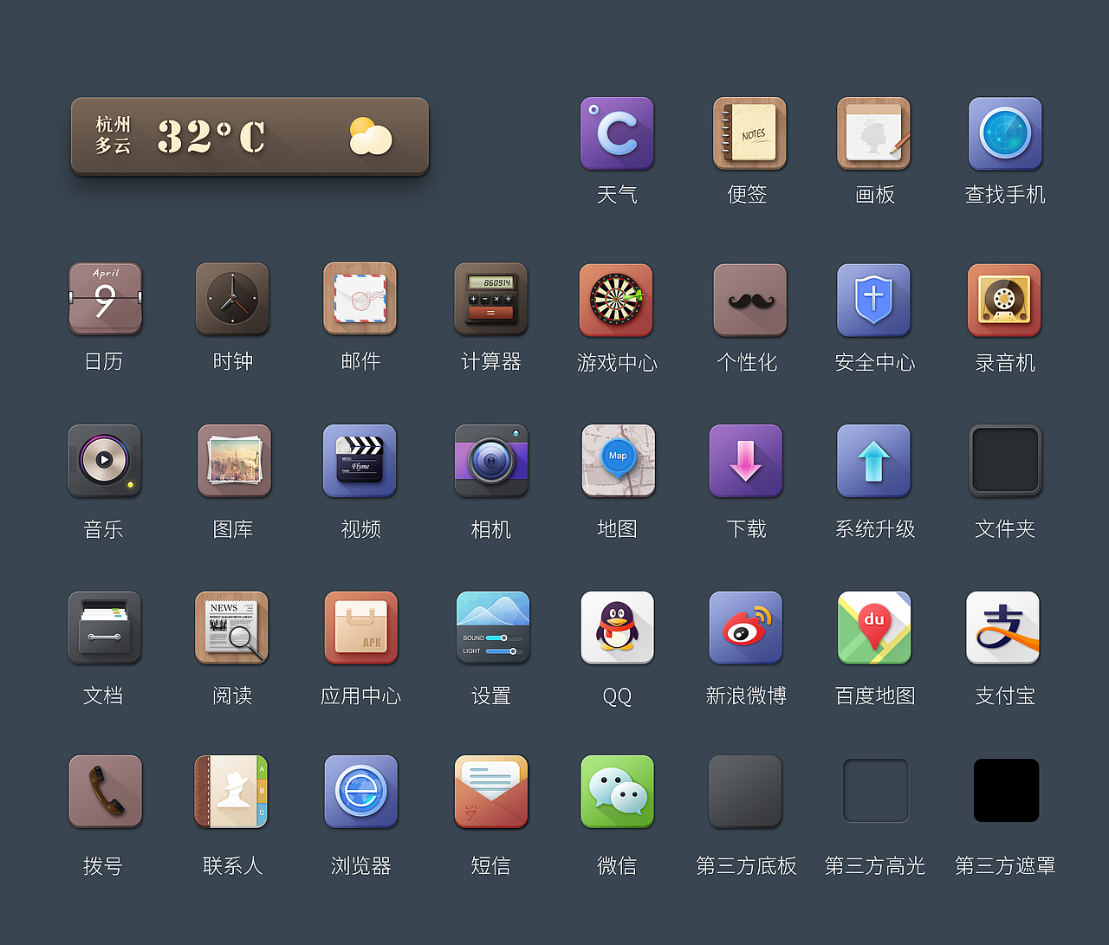Click the "百度地图" label text
The height and width of the screenshot is (945, 1109).
(x=875, y=696)
